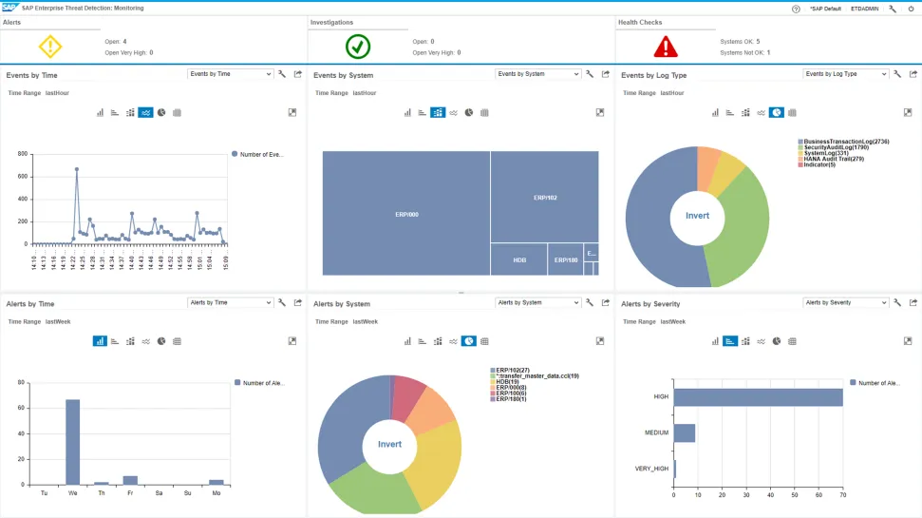Switch Alerts by Time to line chart
The height and width of the screenshot is (518, 922).
145,341
